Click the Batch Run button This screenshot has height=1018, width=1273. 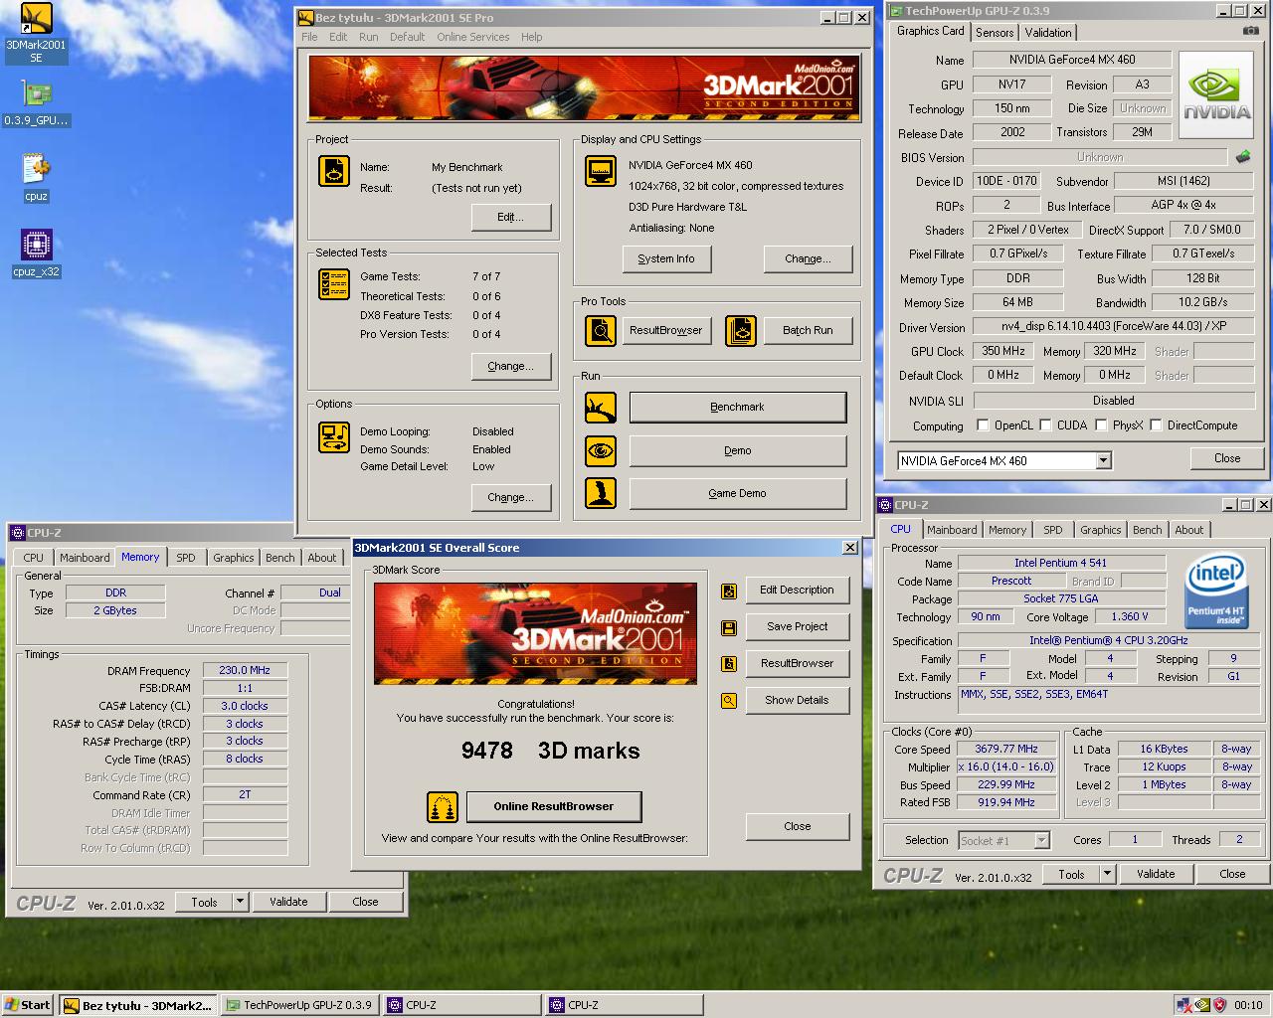point(808,330)
